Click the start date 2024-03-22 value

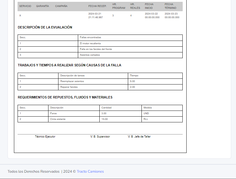coord(152,15)
